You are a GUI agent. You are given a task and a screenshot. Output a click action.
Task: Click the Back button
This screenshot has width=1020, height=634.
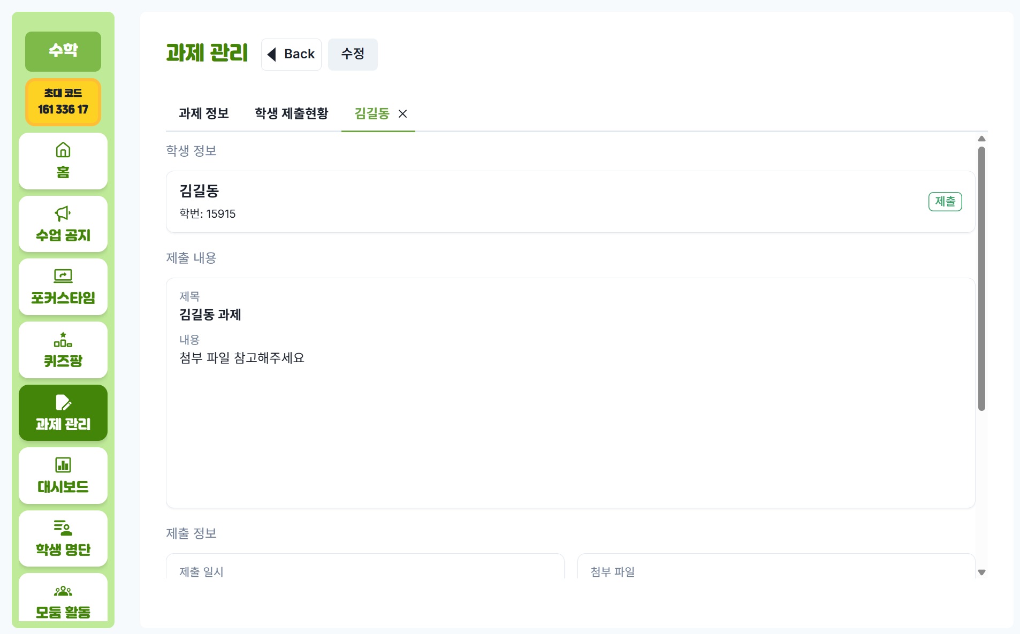[x=291, y=55]
